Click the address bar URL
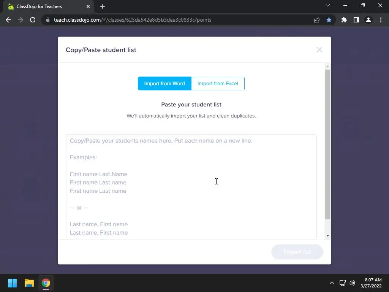Screen dimensions: 389x292 coord(133,20)
